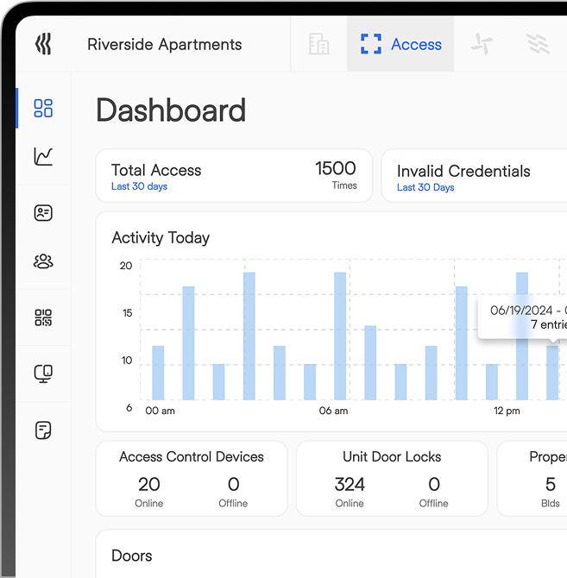
Task: Click the wavy app logo icon
Action: (x=43, y=44)
